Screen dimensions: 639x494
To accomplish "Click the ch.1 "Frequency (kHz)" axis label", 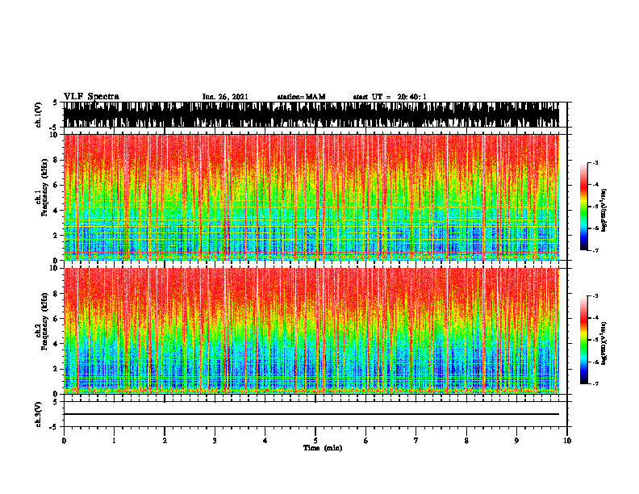I will 44,188.
